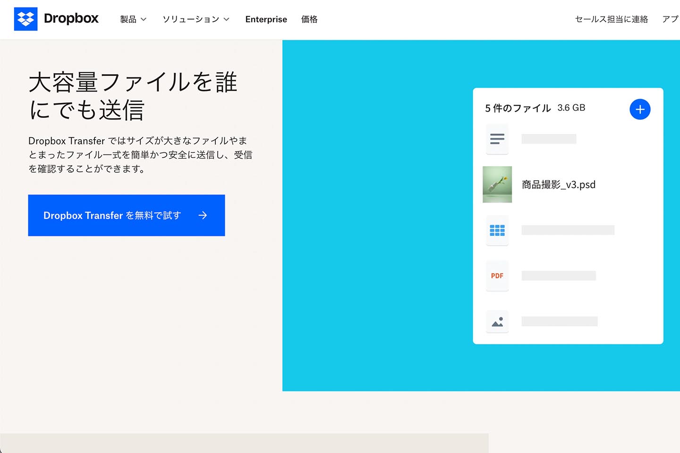The height and width of the screenshot is (453, 680).
Task: Click the blue spreadsheet grid file icon
Action: [x=497, y=230]
